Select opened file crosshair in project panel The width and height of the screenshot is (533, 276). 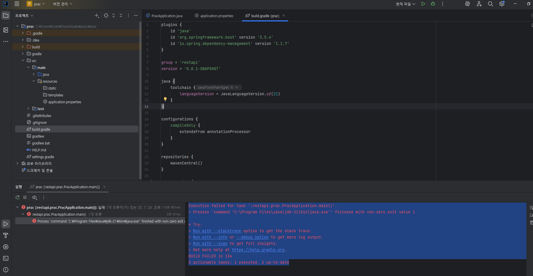coord(106,15)
